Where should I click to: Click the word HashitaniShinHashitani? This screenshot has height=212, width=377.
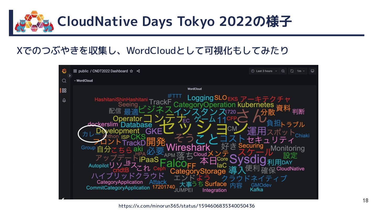pyautogui.click(x=121, y=99)
